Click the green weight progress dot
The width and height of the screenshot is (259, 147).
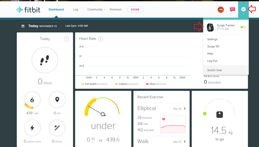pyautogui.click(x=205, y=113)
